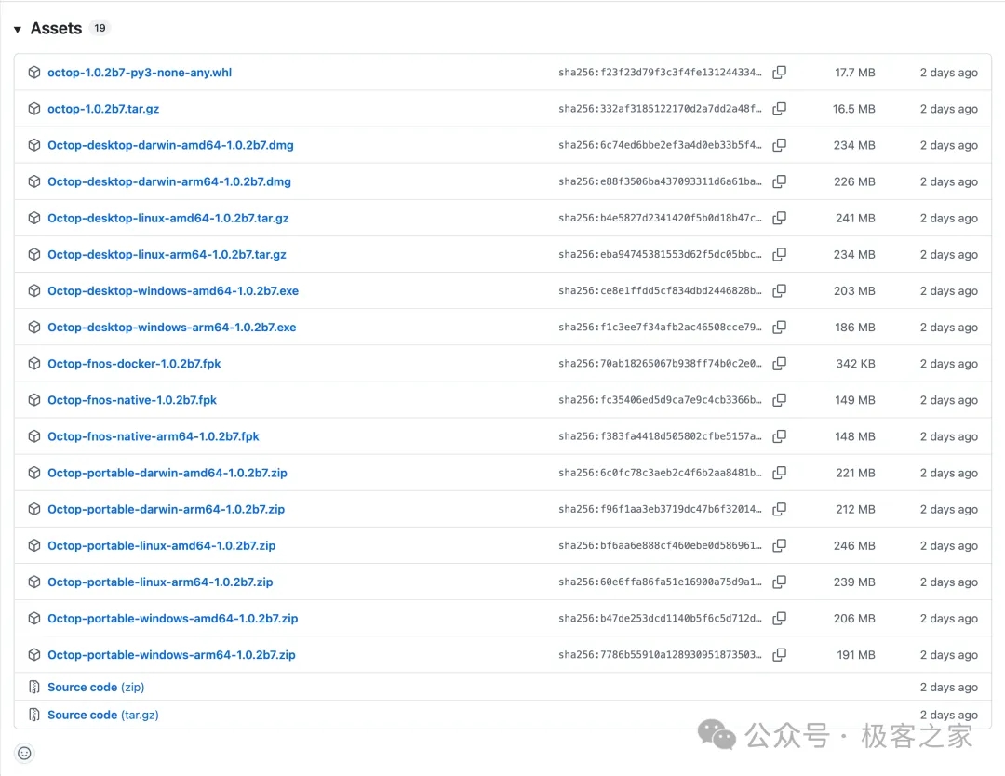Download Source code (tar.gz)
Image resolution: width=1005 pixels, height=776 pixels.
tap(103, 716)
